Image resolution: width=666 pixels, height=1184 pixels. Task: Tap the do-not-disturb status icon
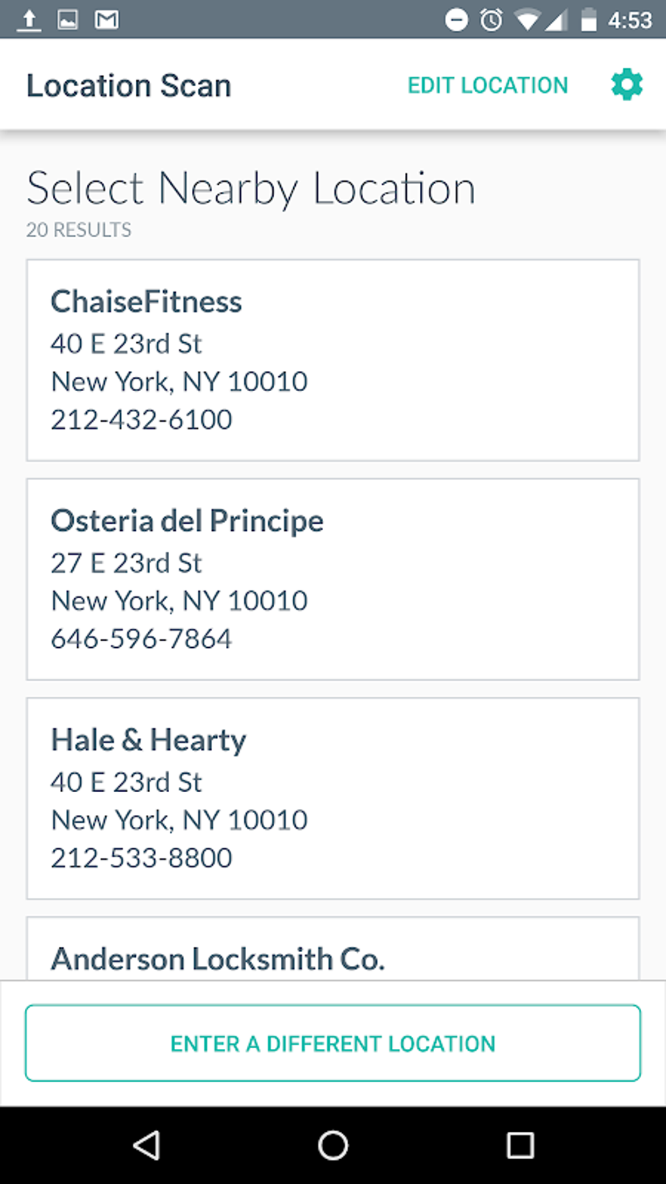[456, 20]
